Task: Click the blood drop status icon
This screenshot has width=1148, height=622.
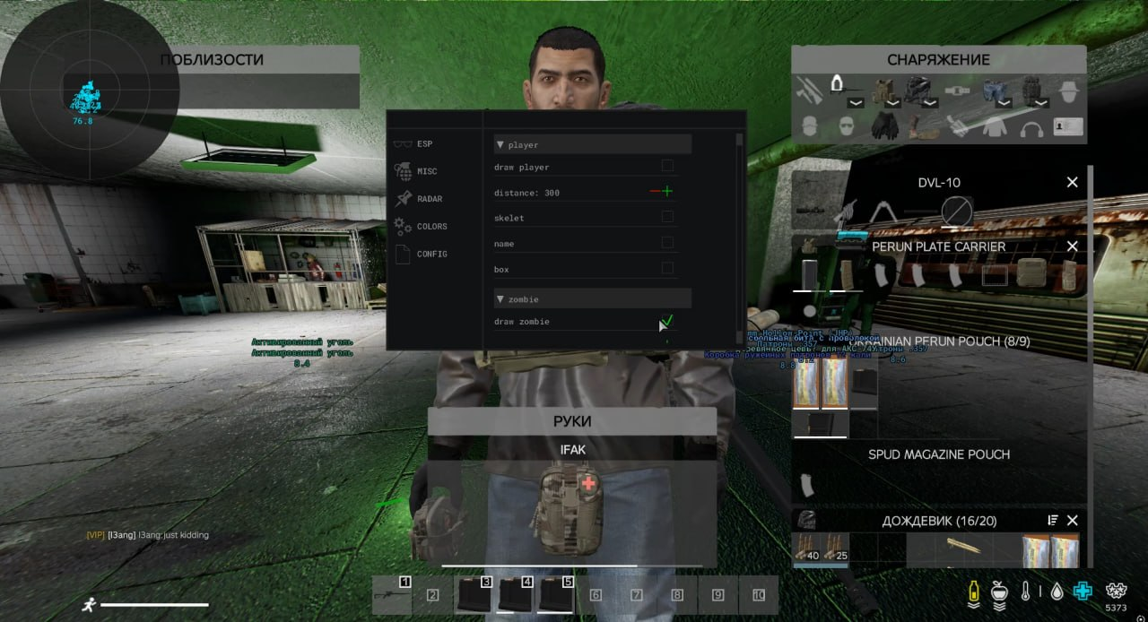Action: (x=1057, y=592)
